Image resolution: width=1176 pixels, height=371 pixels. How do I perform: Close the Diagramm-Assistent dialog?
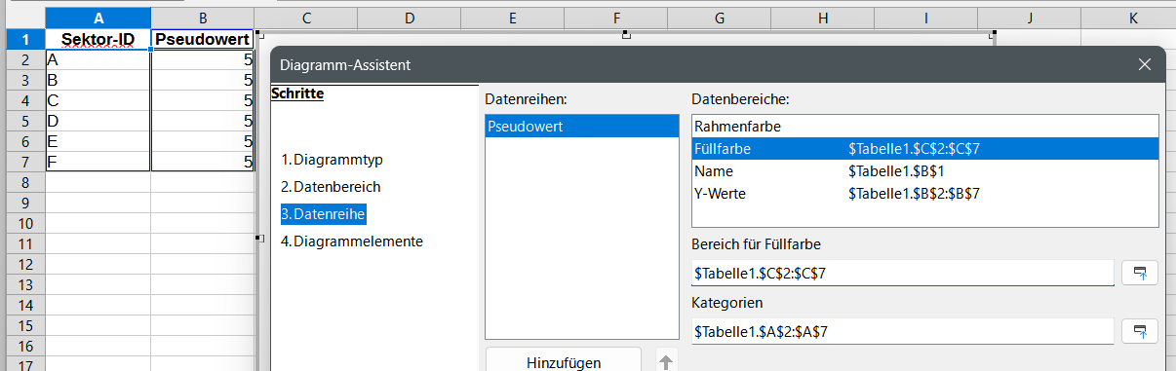point(1145,65)
